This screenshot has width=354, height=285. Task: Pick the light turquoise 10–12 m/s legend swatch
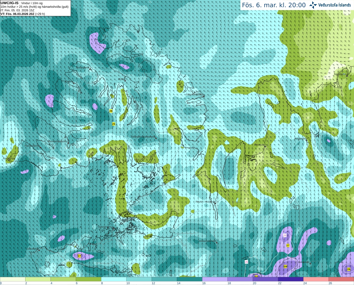point(139,279)
